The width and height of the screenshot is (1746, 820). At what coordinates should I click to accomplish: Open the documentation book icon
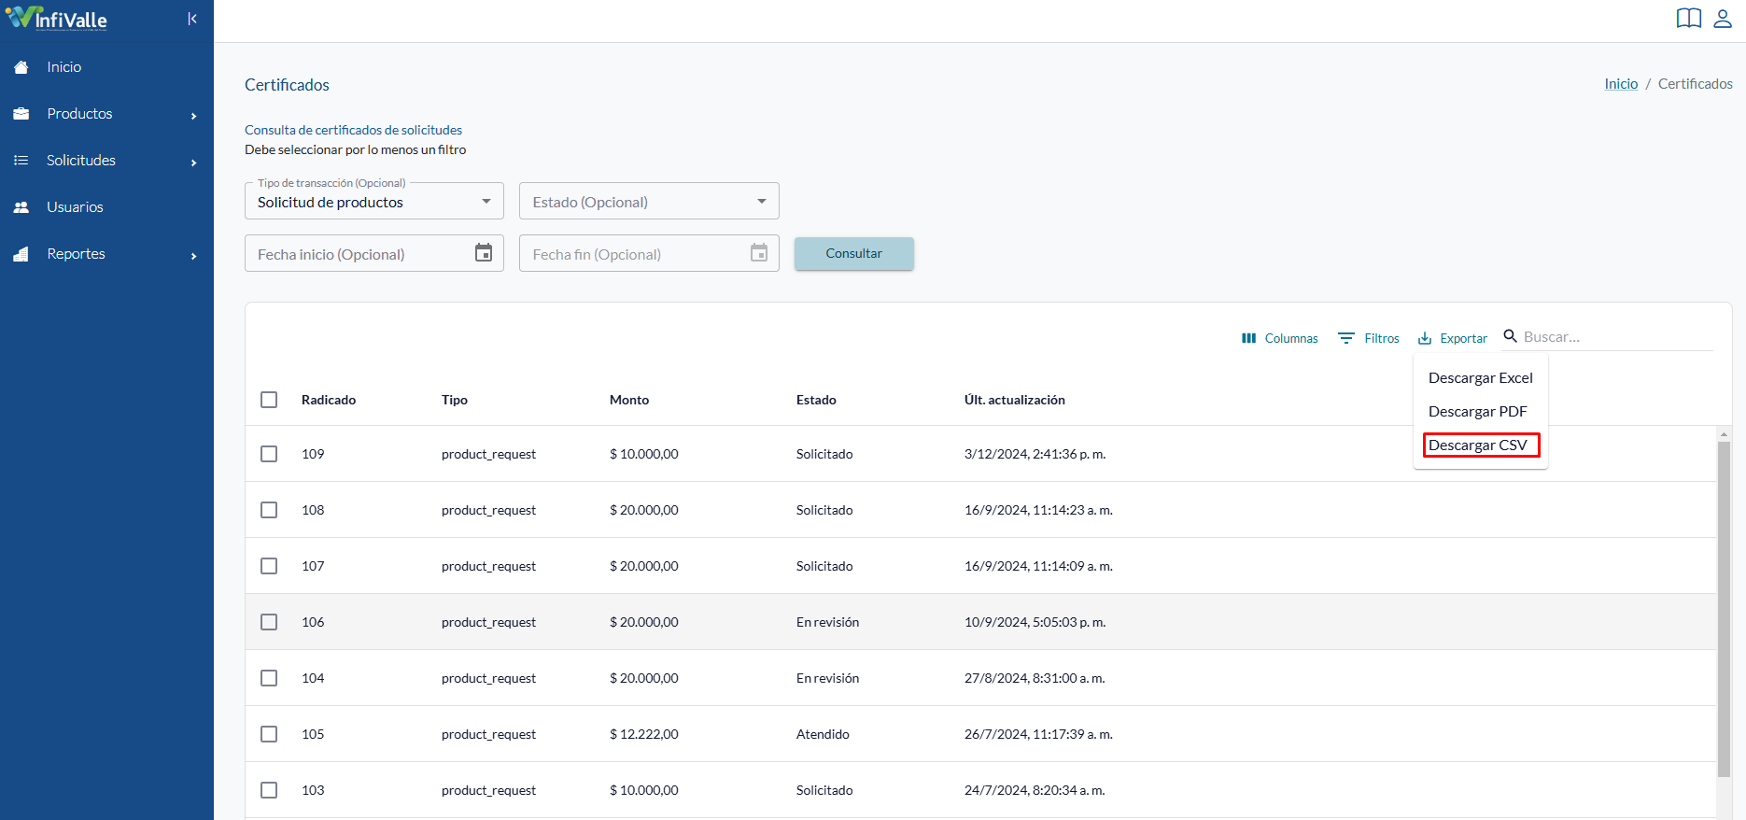coord(1689,19)
